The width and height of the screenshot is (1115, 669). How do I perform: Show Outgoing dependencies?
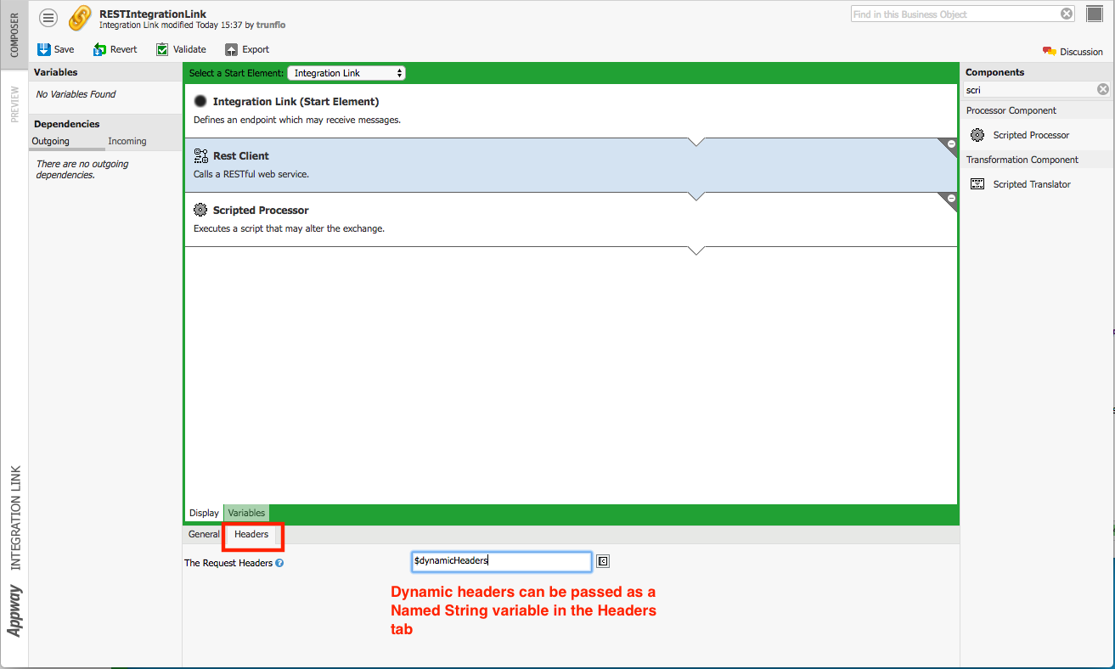click(x=51, y=141)
